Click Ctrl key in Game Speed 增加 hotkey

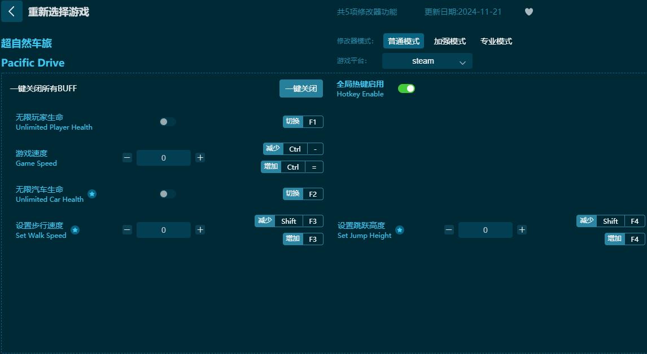[293, 167]
